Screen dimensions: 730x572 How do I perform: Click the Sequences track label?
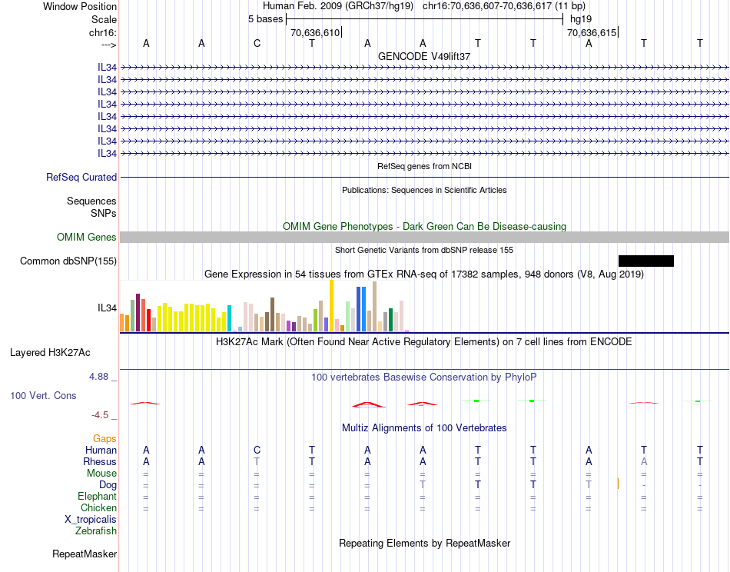(x=91, y=201)
